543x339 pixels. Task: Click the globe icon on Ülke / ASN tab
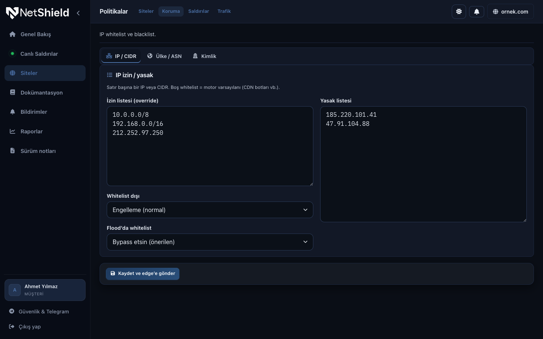pyautogui.click(x=150, y=56)
